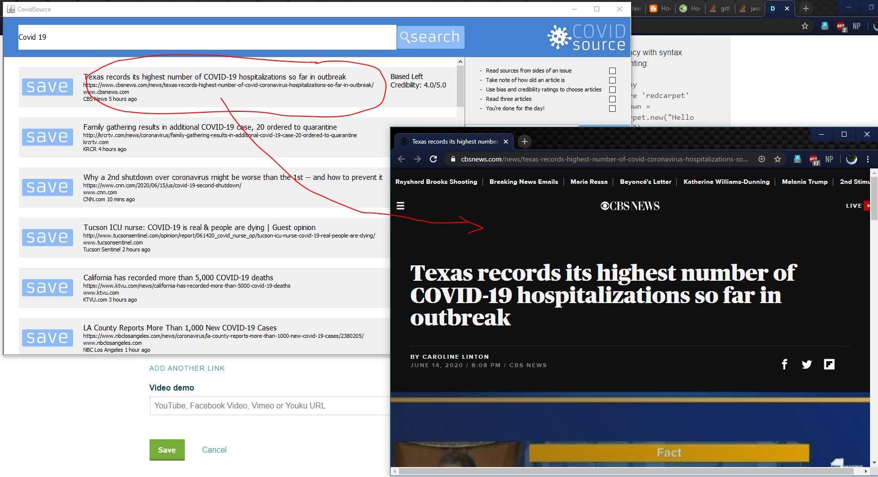Open the ktvu.com California deaths URL
The image size is (878, 477).
click(187, 286)
